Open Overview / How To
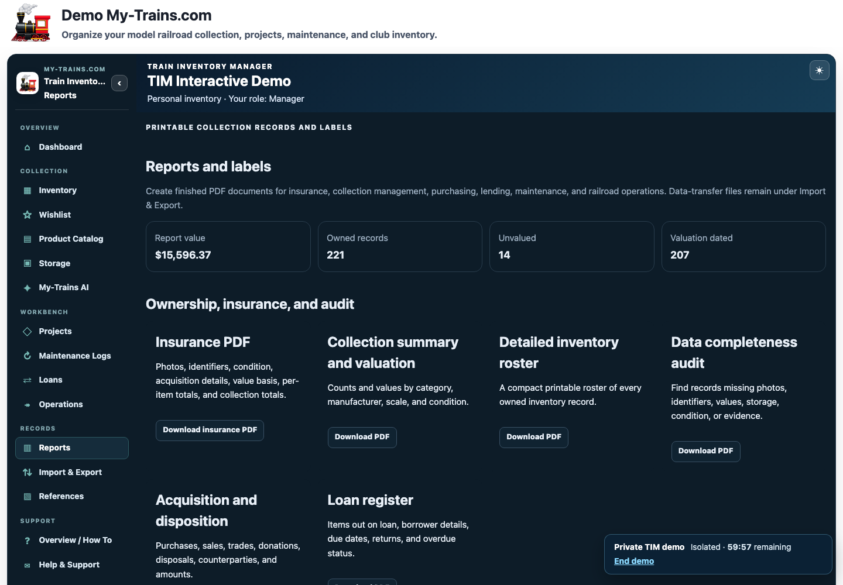Viewport: 843px width, 585px height. [x=72, y=540]
